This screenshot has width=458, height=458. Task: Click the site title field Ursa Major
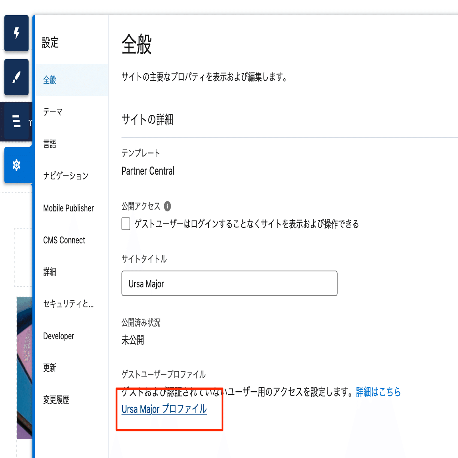229,283
